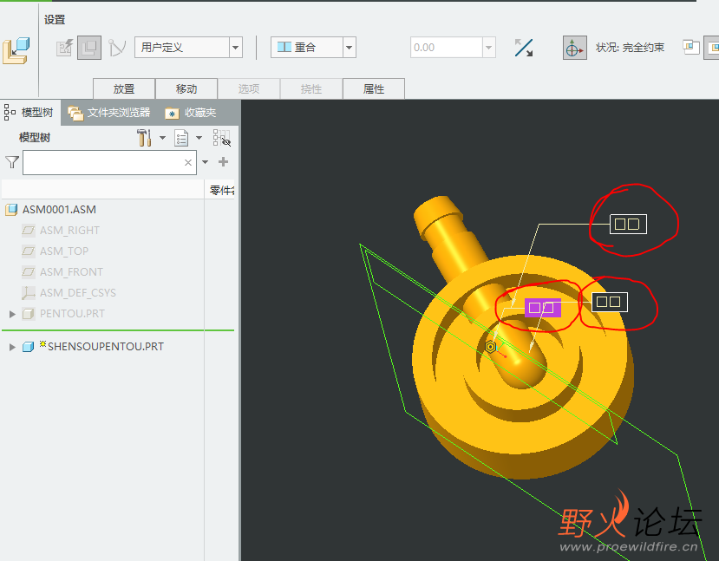This screenshot has height=561, width=719.
Task: Select ASM_FRONT datum plane
Action: 71,271
